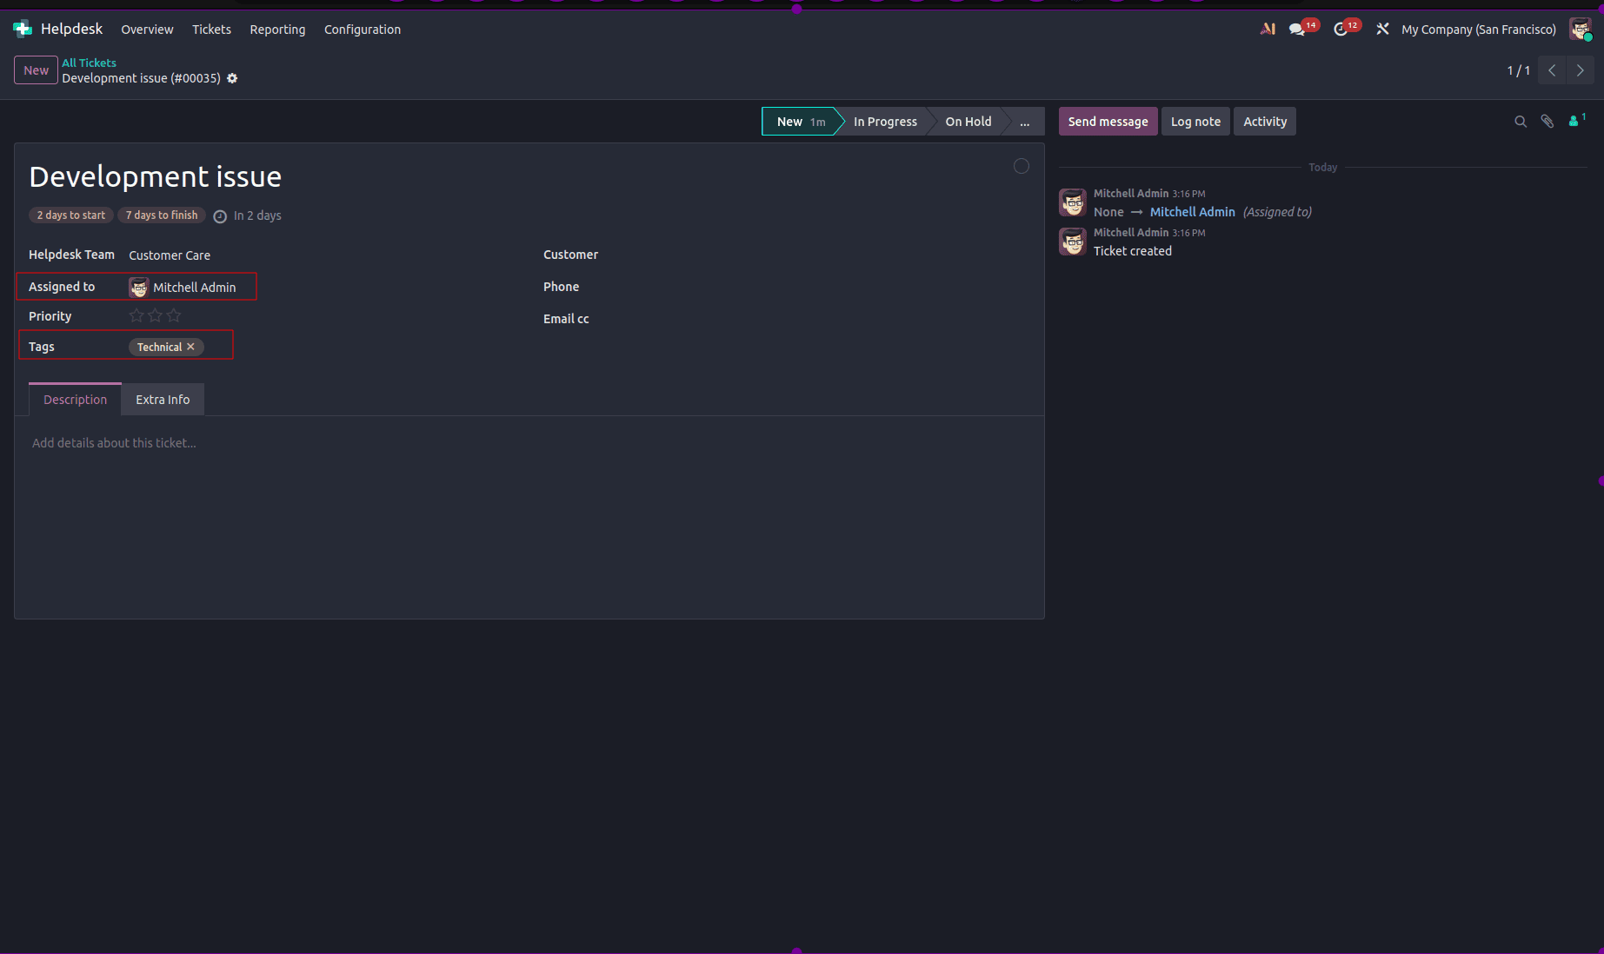Click Mitchell Admin avatar in Assigned to field
Image resolution: width=1604 pixels, height=954 pixels.
(x=139, y=287)
